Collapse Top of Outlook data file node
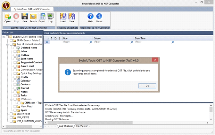 pos(8,44)
